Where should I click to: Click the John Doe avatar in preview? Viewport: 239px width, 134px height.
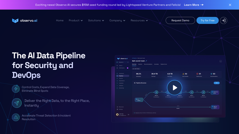point(117,114)
